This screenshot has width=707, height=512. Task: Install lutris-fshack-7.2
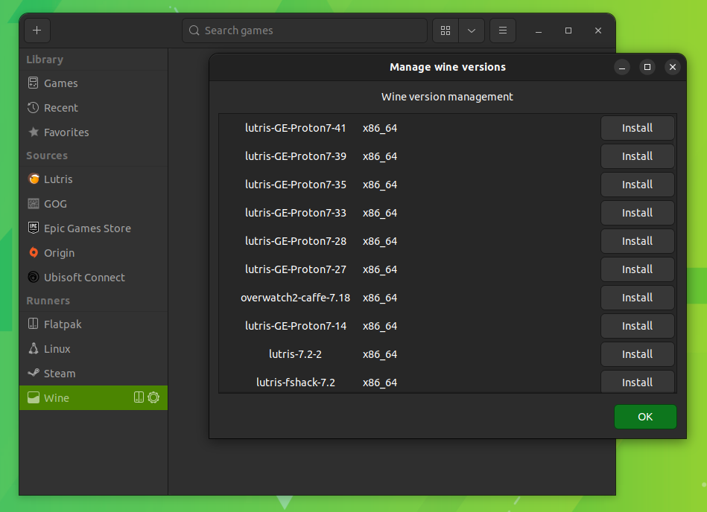[637, 382]
